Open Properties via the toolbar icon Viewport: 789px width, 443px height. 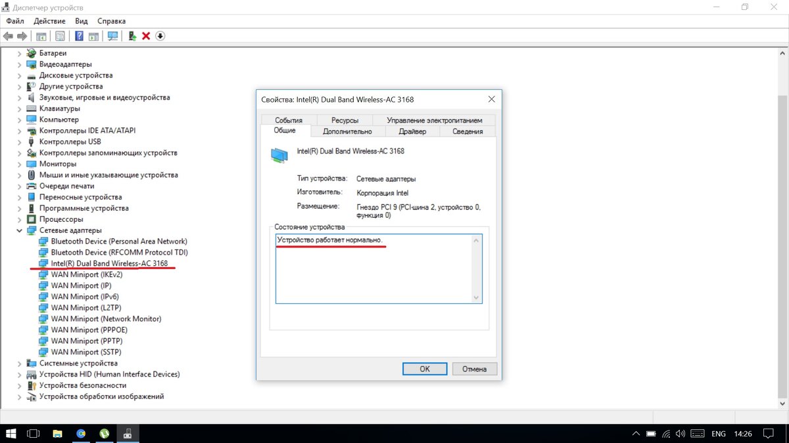tap(60, 36)
